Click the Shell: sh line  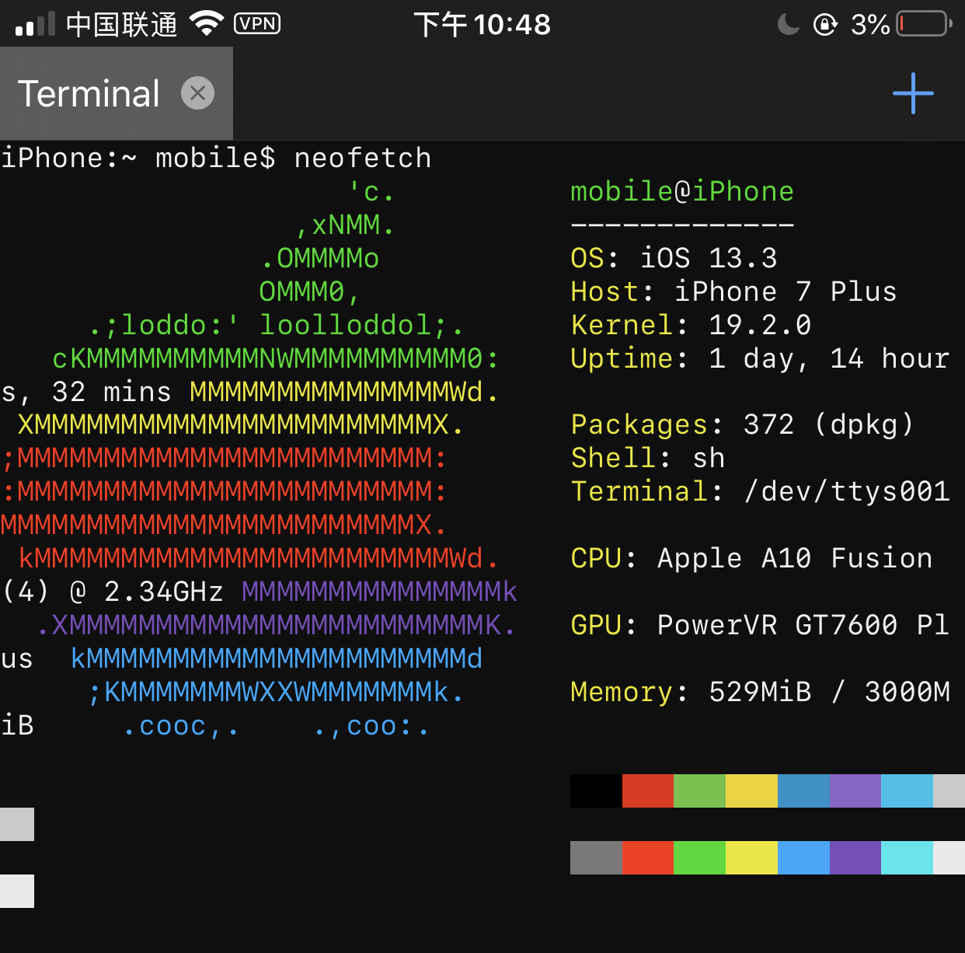648,458
